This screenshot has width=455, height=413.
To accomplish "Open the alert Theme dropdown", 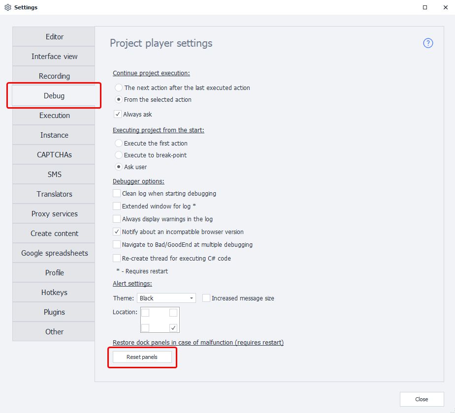I will [x=166, y=298].
